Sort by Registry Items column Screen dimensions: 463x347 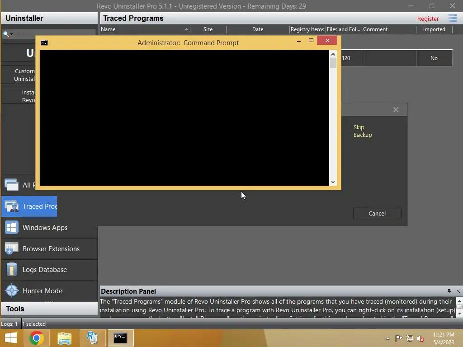[x=307, y=29]
